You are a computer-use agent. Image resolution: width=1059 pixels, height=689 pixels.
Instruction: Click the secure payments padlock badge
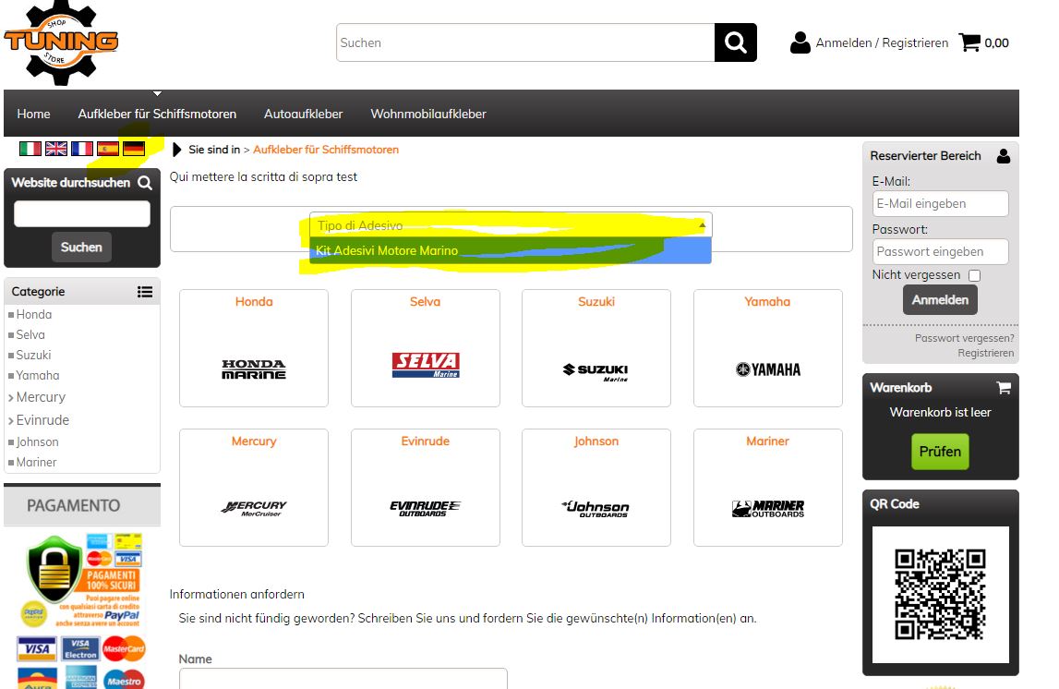pos(54,569)
